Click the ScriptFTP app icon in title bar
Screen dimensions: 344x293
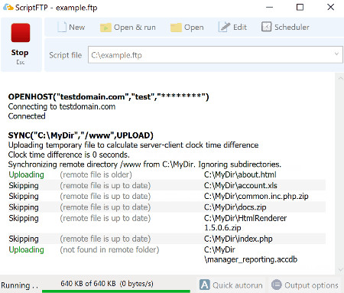(x=8, y=7)
